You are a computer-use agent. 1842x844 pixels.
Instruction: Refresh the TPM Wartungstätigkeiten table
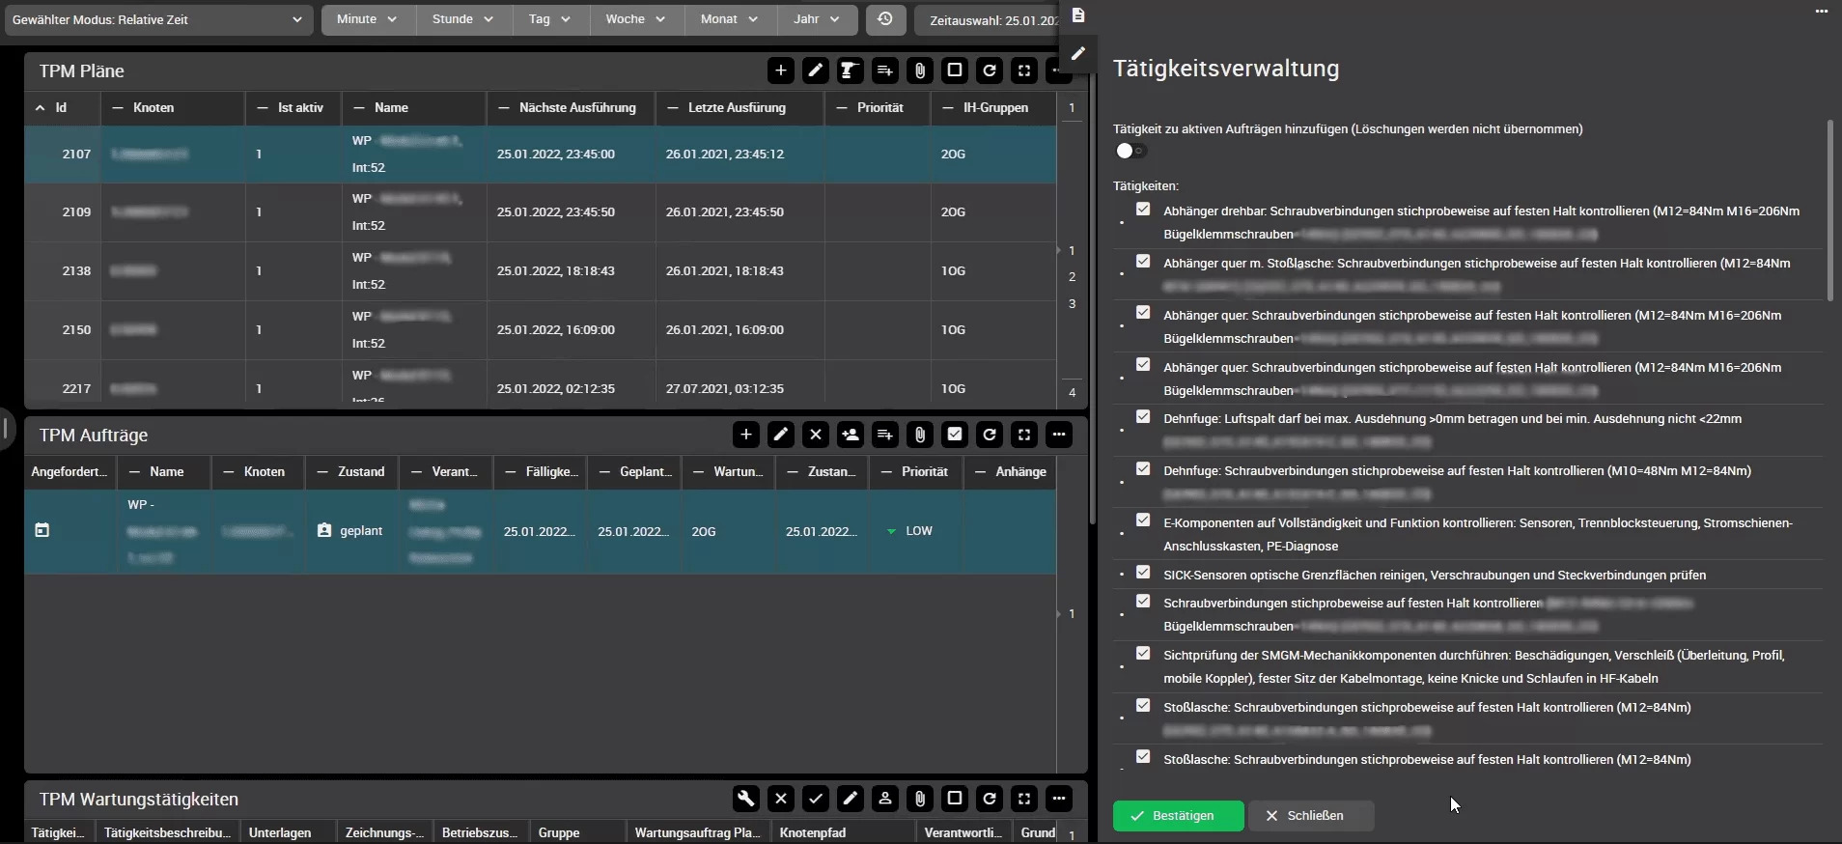click(990, 799)
